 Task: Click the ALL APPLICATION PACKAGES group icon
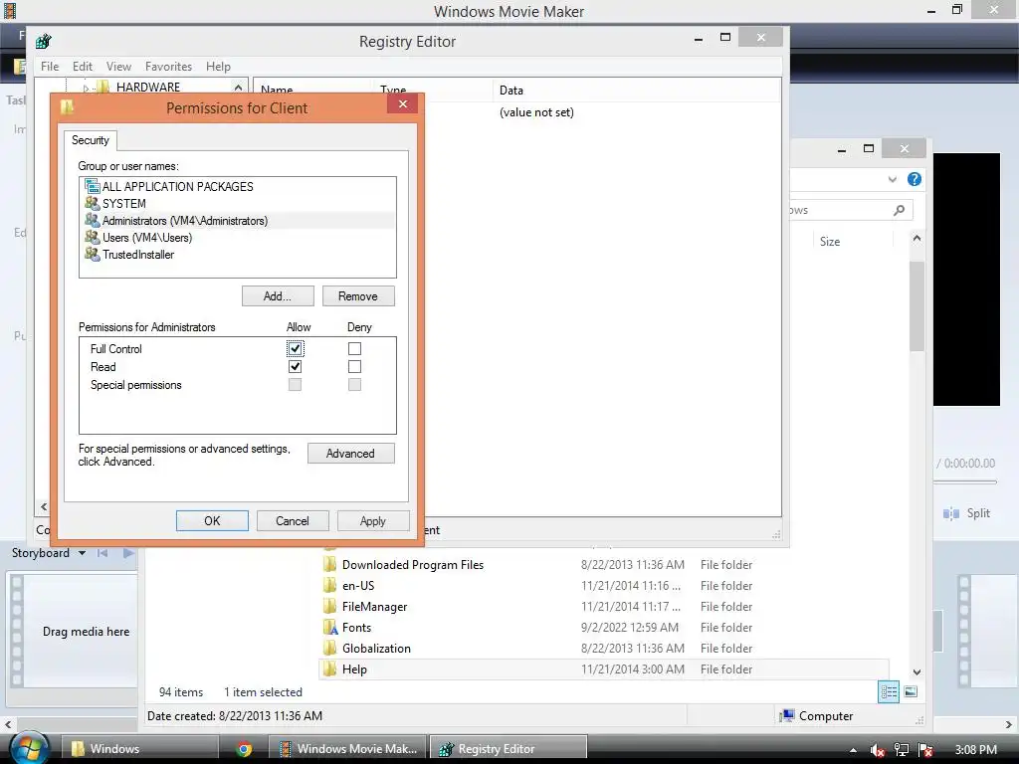(93, 186)
